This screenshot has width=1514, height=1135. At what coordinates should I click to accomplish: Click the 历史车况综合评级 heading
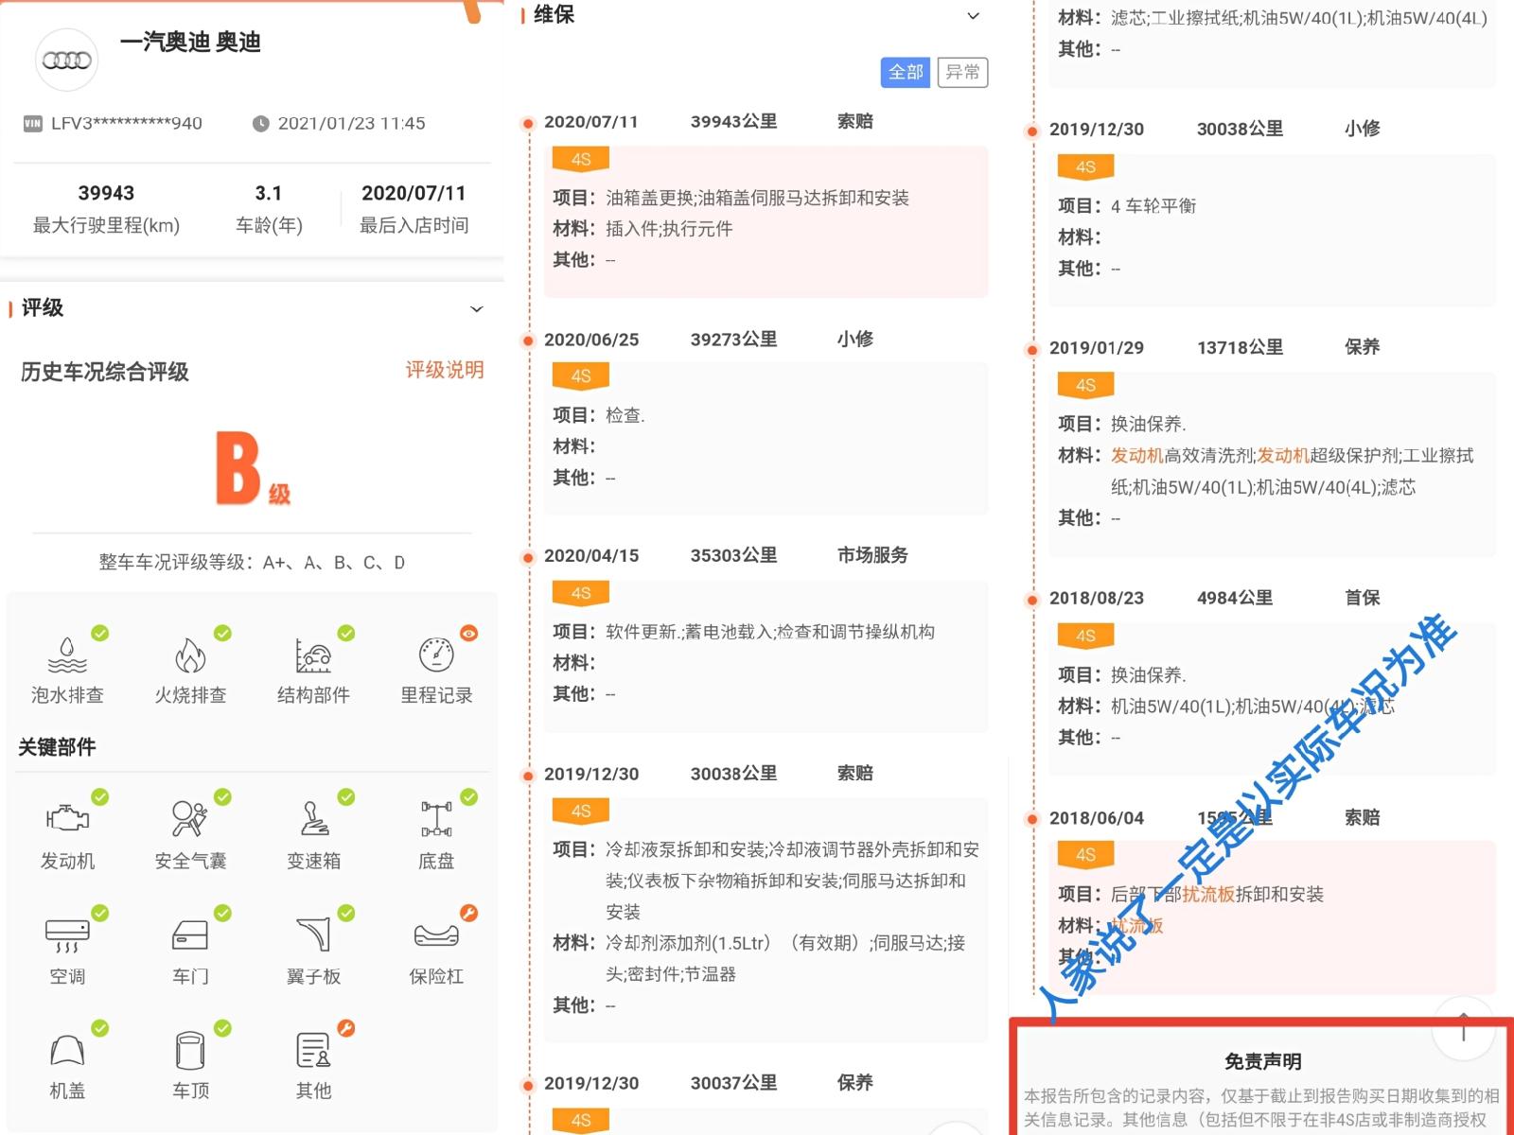coord(105,372)
